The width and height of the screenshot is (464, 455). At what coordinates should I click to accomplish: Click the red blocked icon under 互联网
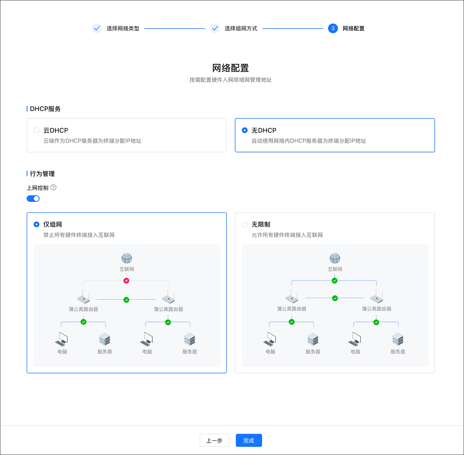click(x=126, y=281)
